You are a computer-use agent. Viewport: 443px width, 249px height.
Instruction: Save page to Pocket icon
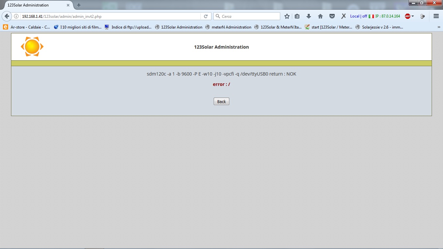pyautogui.click(x=332, y=16)
